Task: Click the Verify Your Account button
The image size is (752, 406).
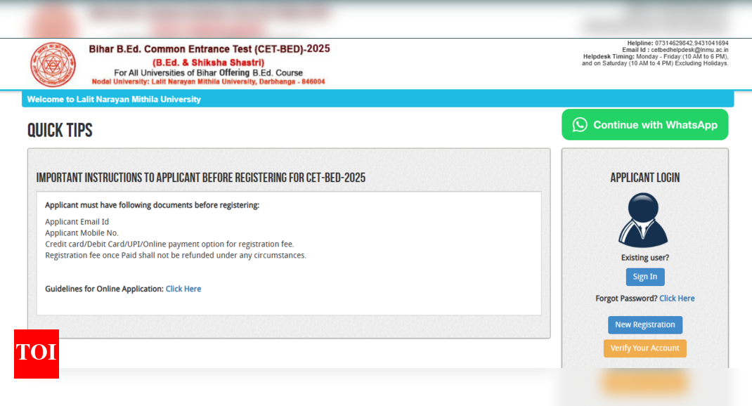Action: [x=644, y=348]
